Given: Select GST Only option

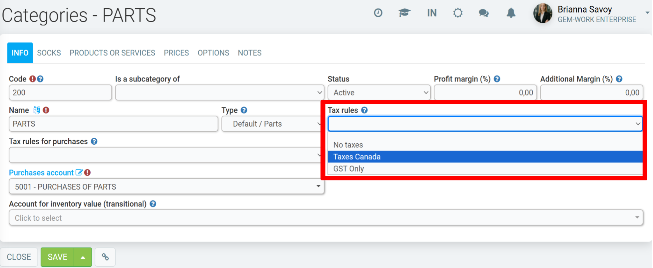Looking at the screenshot, I should [485, 169].
